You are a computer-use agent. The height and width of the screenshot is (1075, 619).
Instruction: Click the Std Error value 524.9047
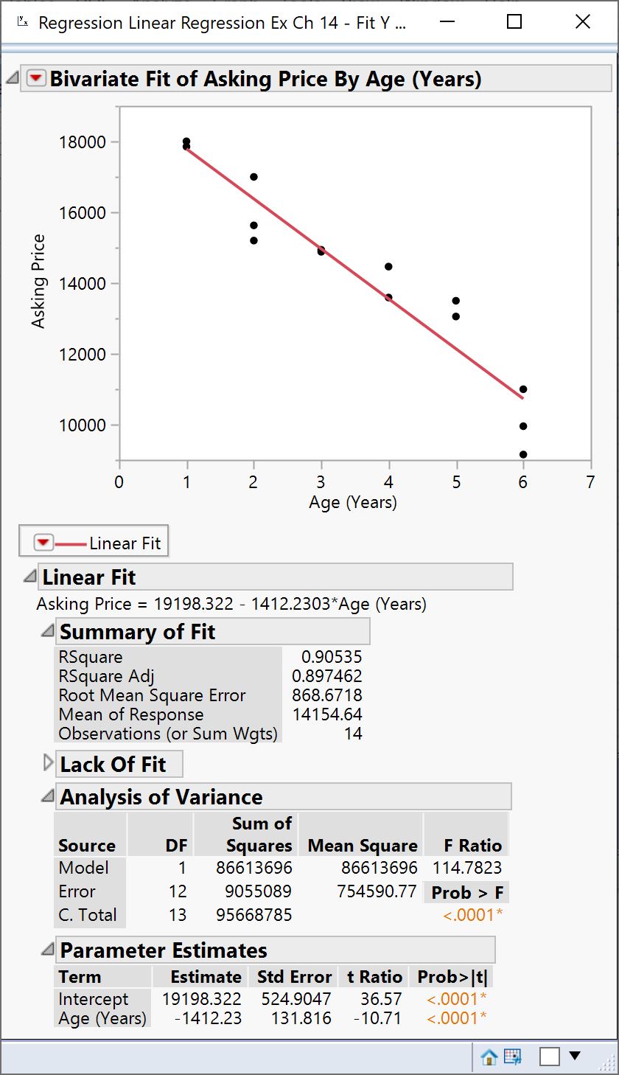[x=296, y=999]
